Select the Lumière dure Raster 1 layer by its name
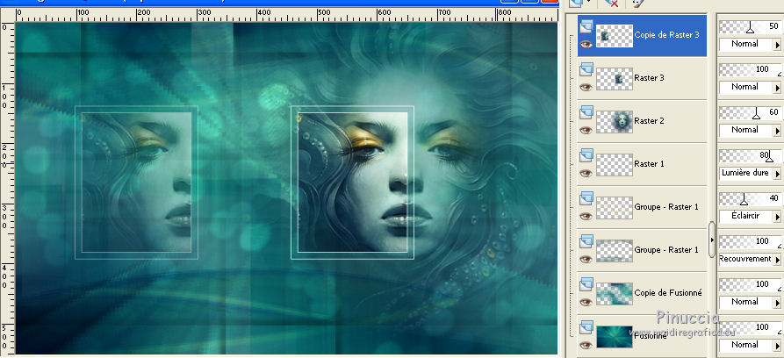The height and width of the screenshot is (358, 784). (x=649, y=164)
